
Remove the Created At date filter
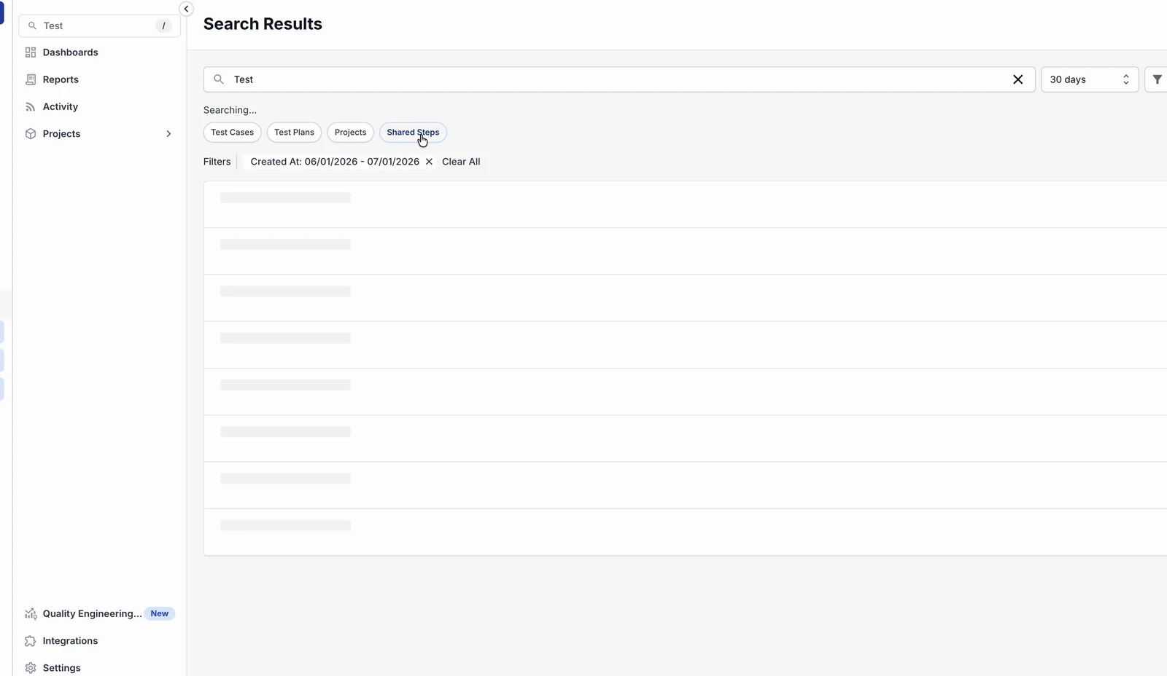pos(429,162)
